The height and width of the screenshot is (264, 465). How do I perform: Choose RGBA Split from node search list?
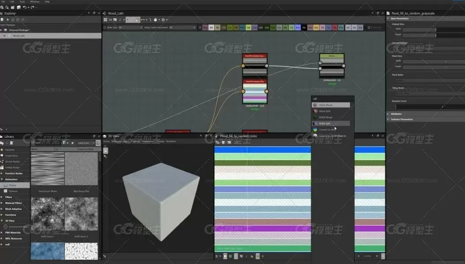[331, 123]
